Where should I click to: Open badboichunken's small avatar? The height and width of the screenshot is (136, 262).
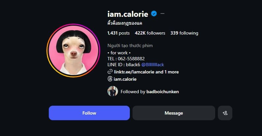click(113, 91)
